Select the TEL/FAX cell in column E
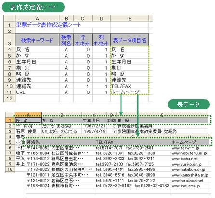This screenshot has height=198, width=215. pos(130,86)
